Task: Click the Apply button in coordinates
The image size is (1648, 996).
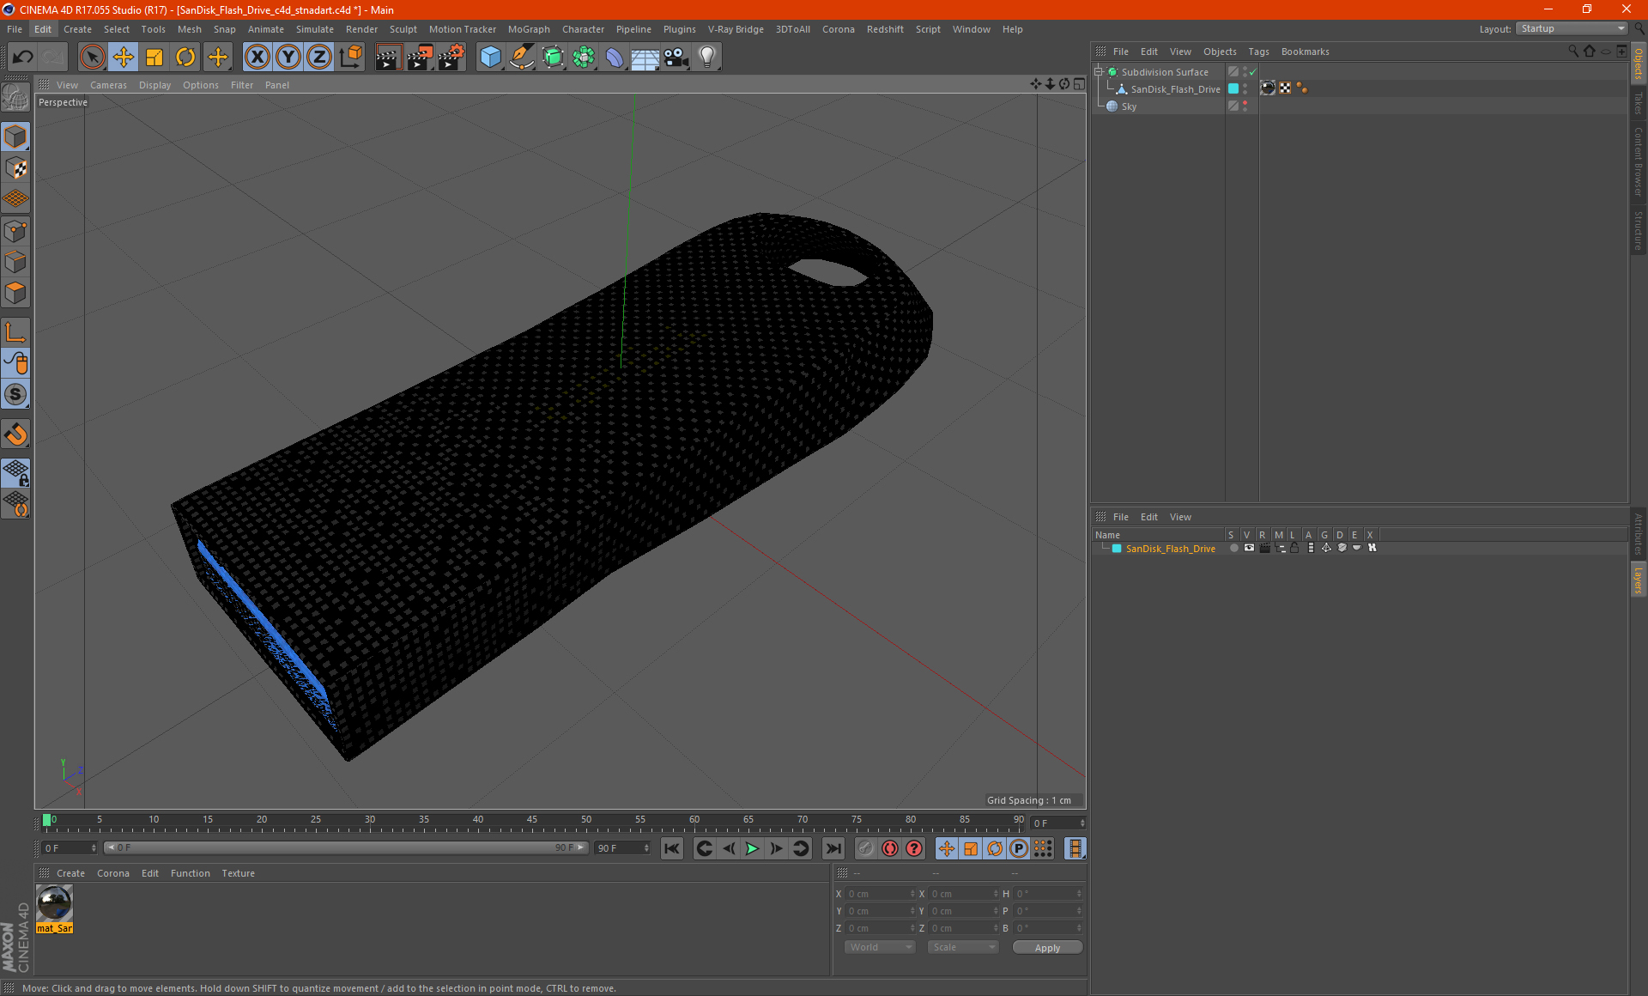Action: click(1047, 947)
